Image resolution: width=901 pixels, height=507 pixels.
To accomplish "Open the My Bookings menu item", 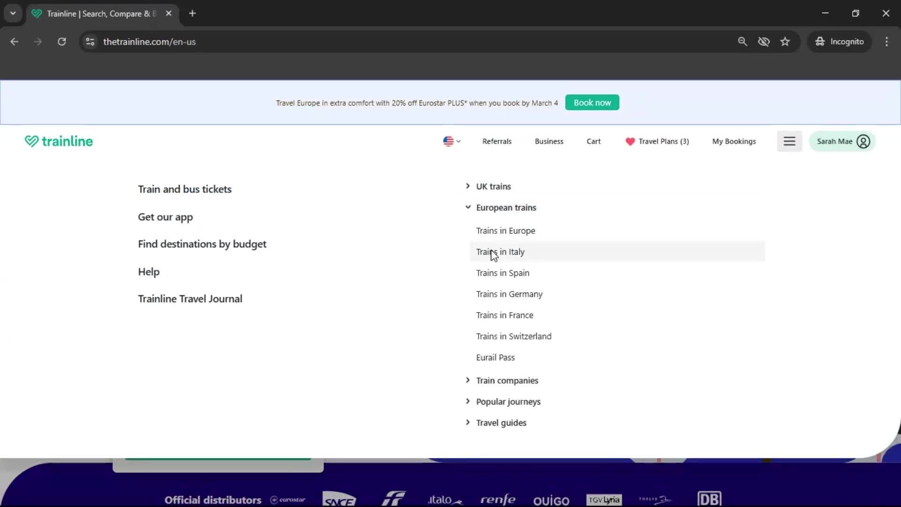I will pos(734,141).
